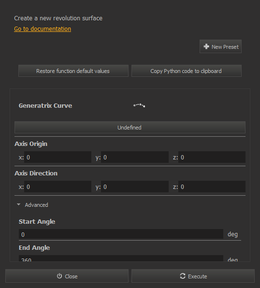Viewport: 260px width, 288px height.
Task: Click the refresh icon on Execute
Action: (x=183, y=276)
